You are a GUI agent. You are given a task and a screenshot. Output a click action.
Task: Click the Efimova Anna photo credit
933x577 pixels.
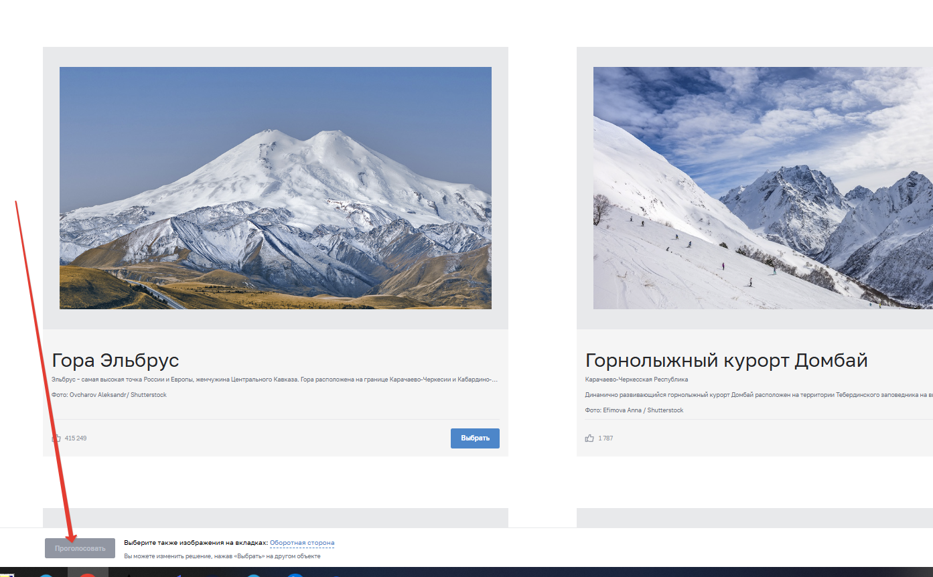[x=634, y=410]
